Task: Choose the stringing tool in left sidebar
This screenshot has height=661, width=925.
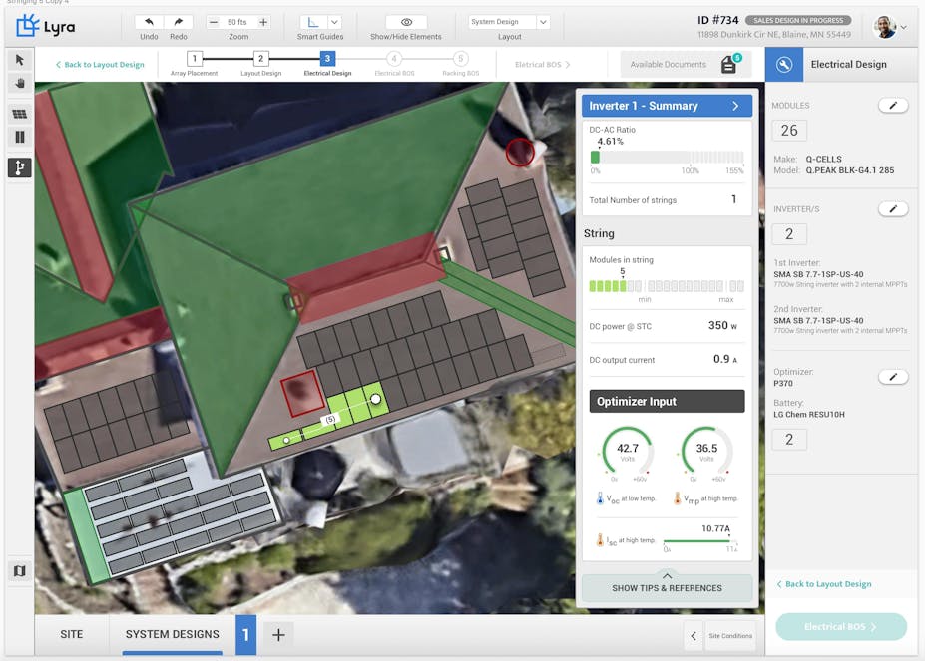Action: pos(19,167)
